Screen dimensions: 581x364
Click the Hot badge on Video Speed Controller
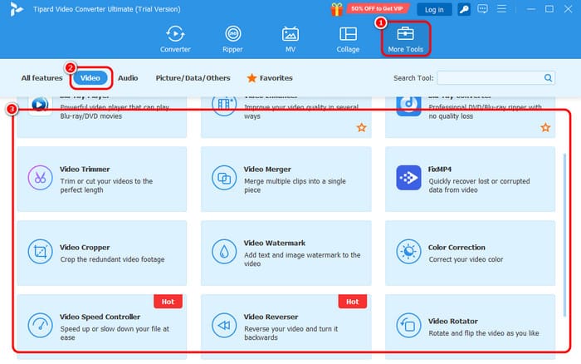[168, 302]
